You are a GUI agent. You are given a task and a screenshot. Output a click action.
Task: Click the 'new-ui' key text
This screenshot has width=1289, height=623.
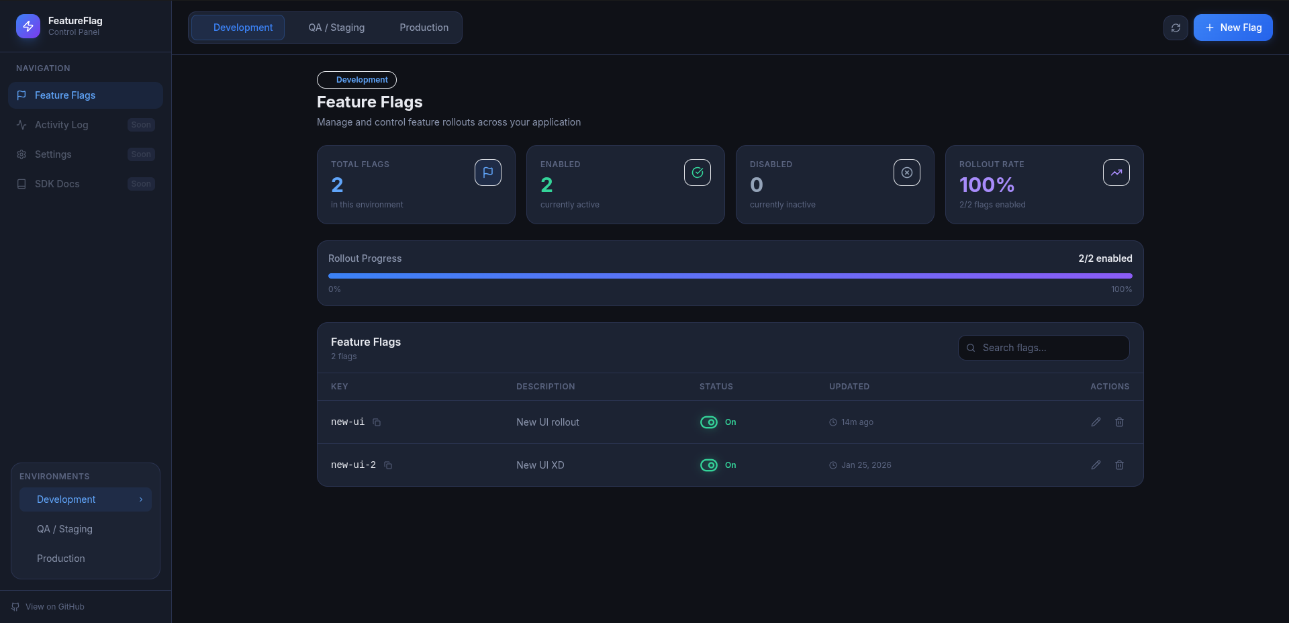[x=348, y=422]
